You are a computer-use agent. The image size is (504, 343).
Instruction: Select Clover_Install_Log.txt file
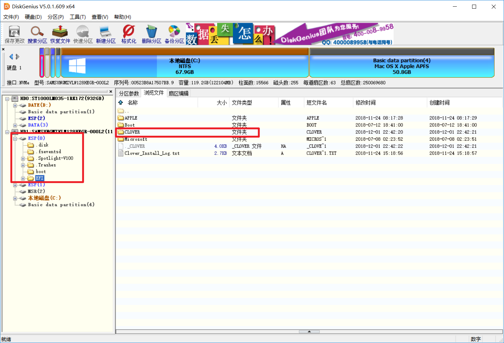pyautogui.click(x=152, y=153)
